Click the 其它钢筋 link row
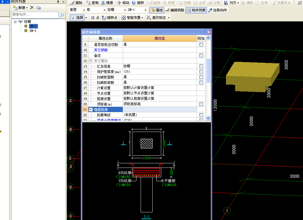 101,50
